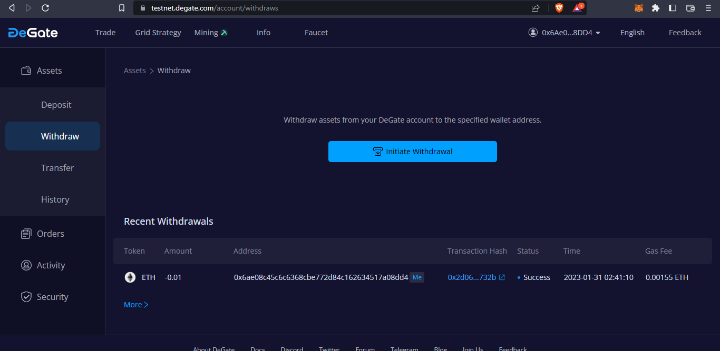
Task: Click the Time column header
Action: coord(572,251)
